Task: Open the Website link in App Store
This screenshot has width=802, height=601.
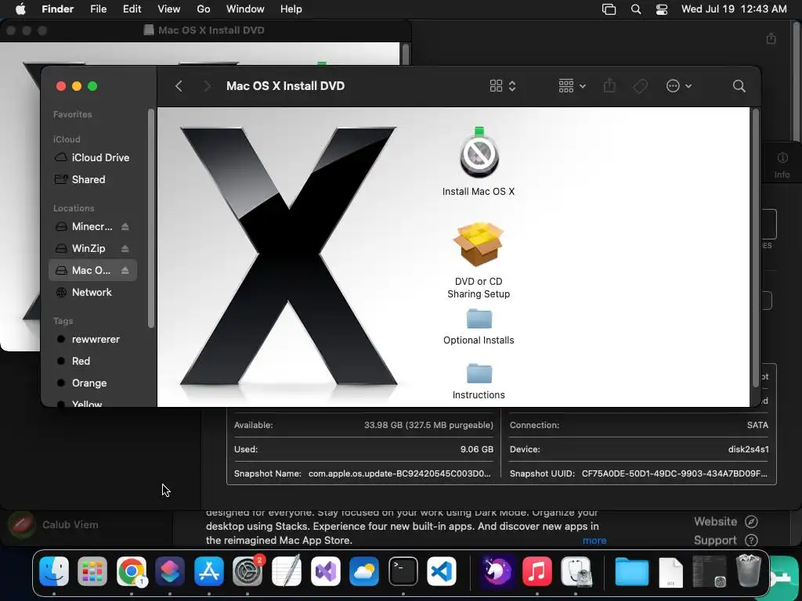Action: [x=725, y=522]
